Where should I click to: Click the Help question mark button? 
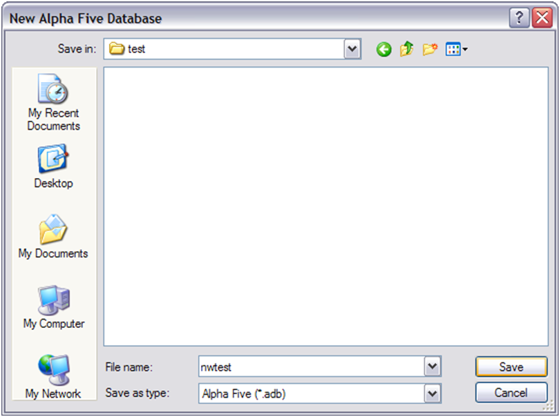click(519, 18)
